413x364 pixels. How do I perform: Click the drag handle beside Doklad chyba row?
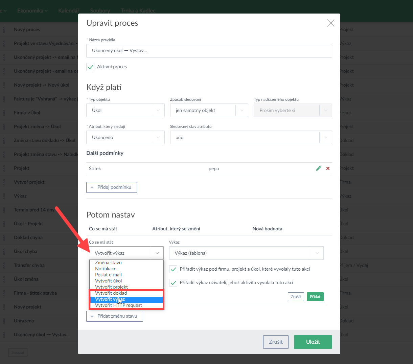[x=4, y=237]
